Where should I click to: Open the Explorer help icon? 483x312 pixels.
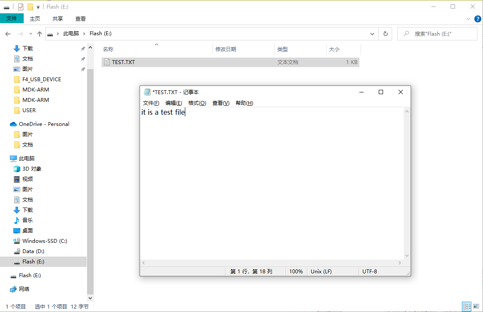point(478,19)
